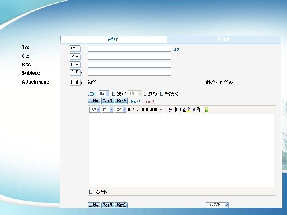Click the insert table icon in toolbar

(202, 110)
